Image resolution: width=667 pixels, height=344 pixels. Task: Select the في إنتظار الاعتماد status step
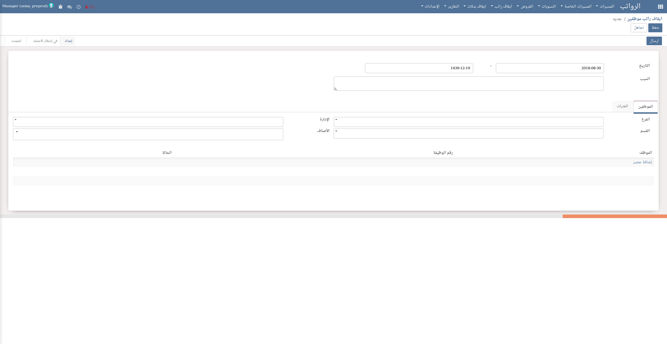(45, 41)
